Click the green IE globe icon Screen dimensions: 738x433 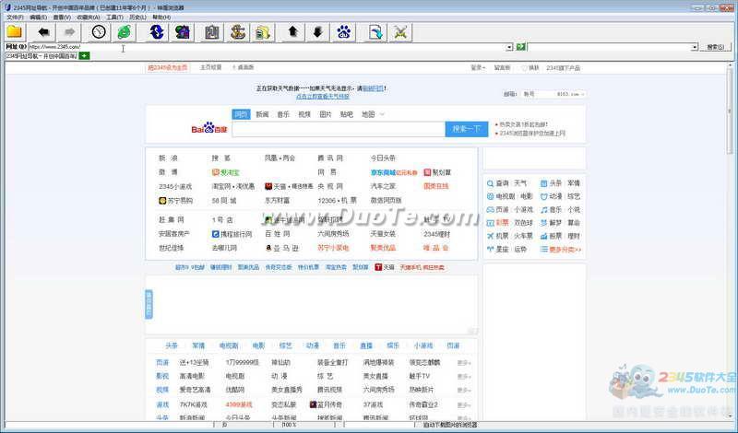(x=125, y=32)
